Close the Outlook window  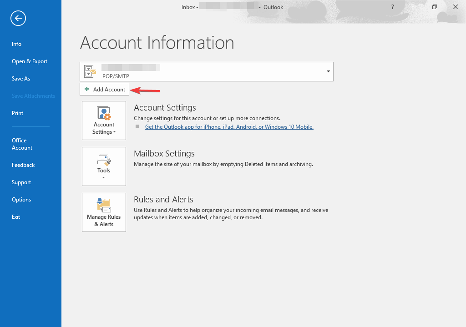pos(455,7)
